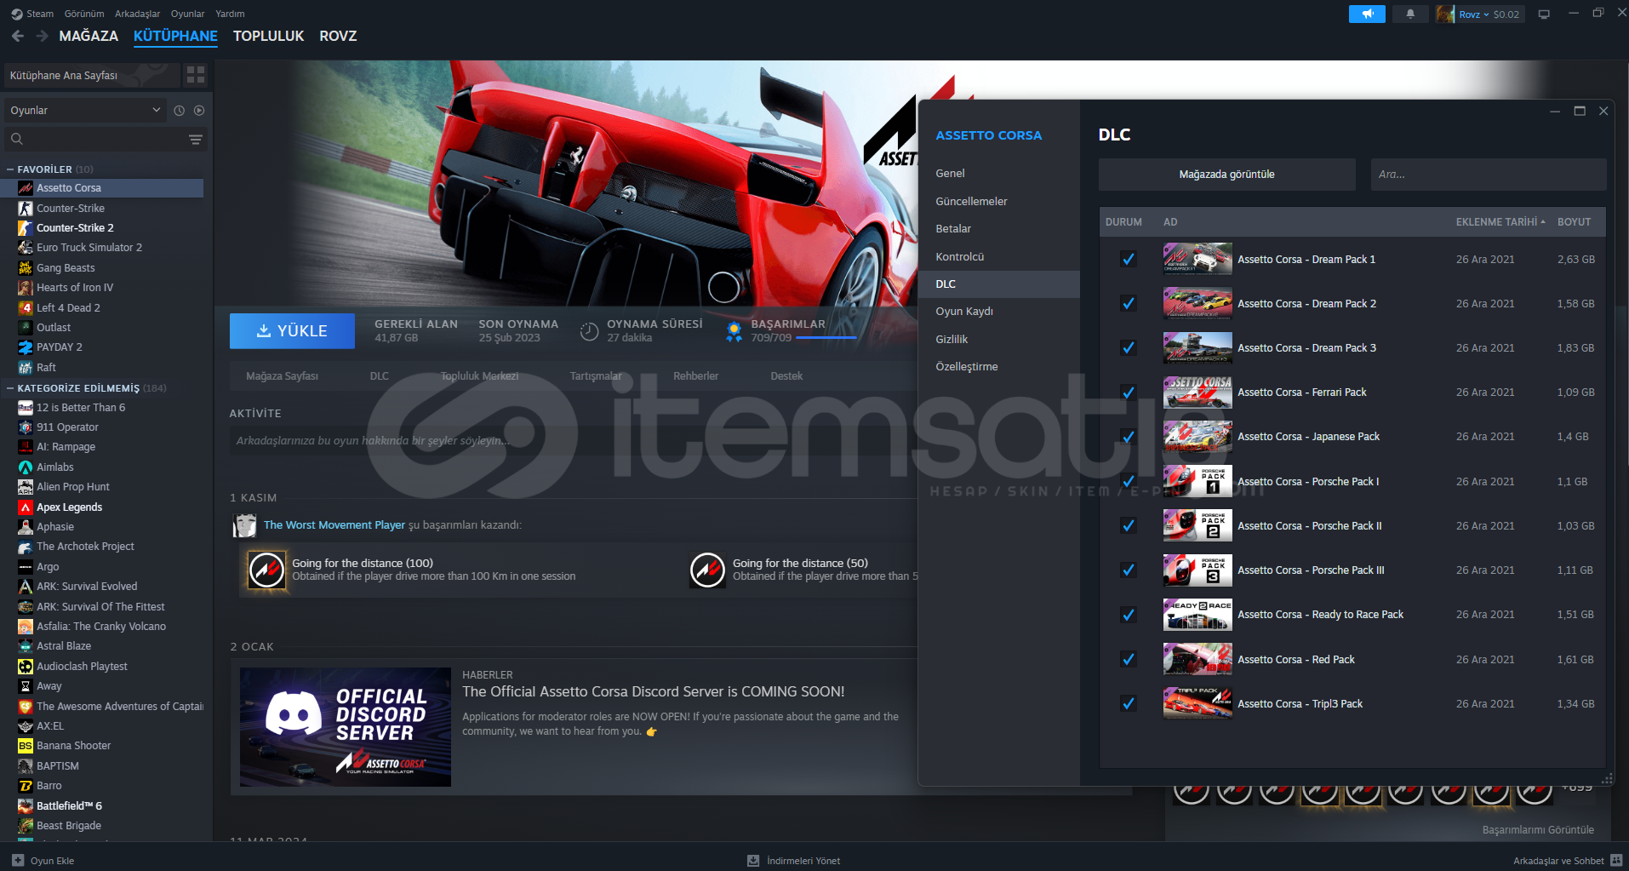Toggle the ready-to-play filter icon
Screen dimensions: 1629x871
click(x=199, y=111)
